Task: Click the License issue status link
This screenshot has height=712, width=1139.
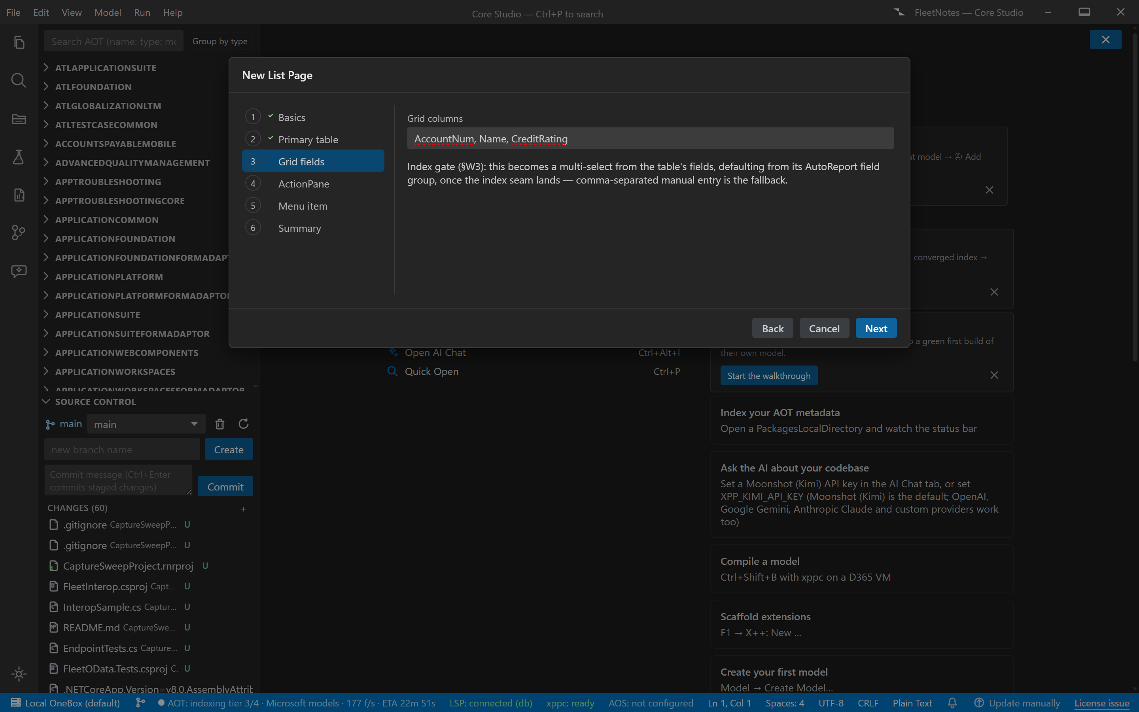Action: click(x=1101, y=703)
